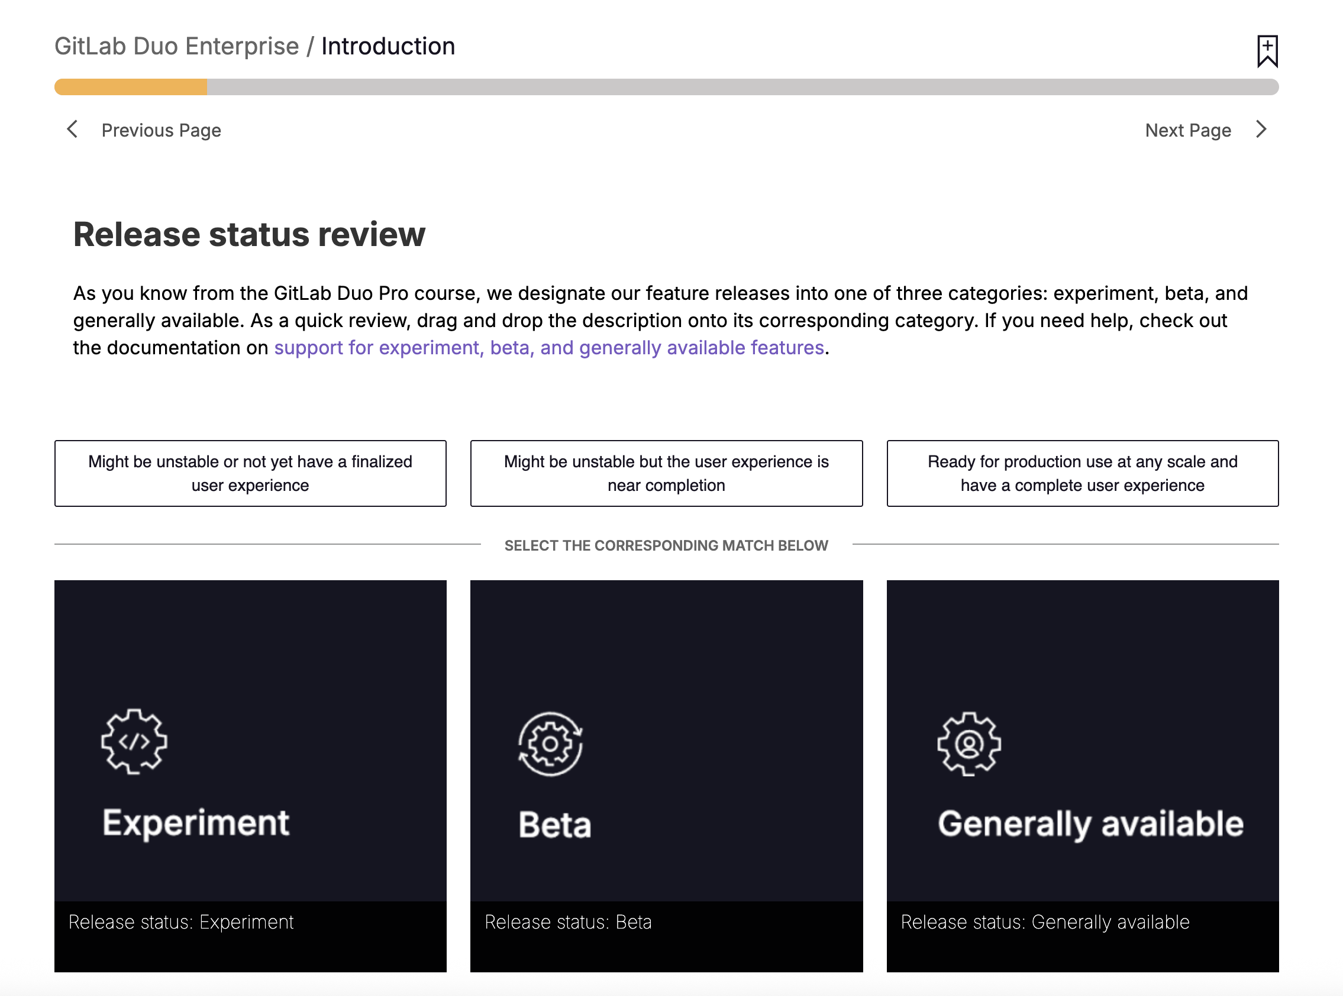This screenshot has height=996, width=1343.
Task: Click the right chevron after Next Page
Action: [1260, 129]
